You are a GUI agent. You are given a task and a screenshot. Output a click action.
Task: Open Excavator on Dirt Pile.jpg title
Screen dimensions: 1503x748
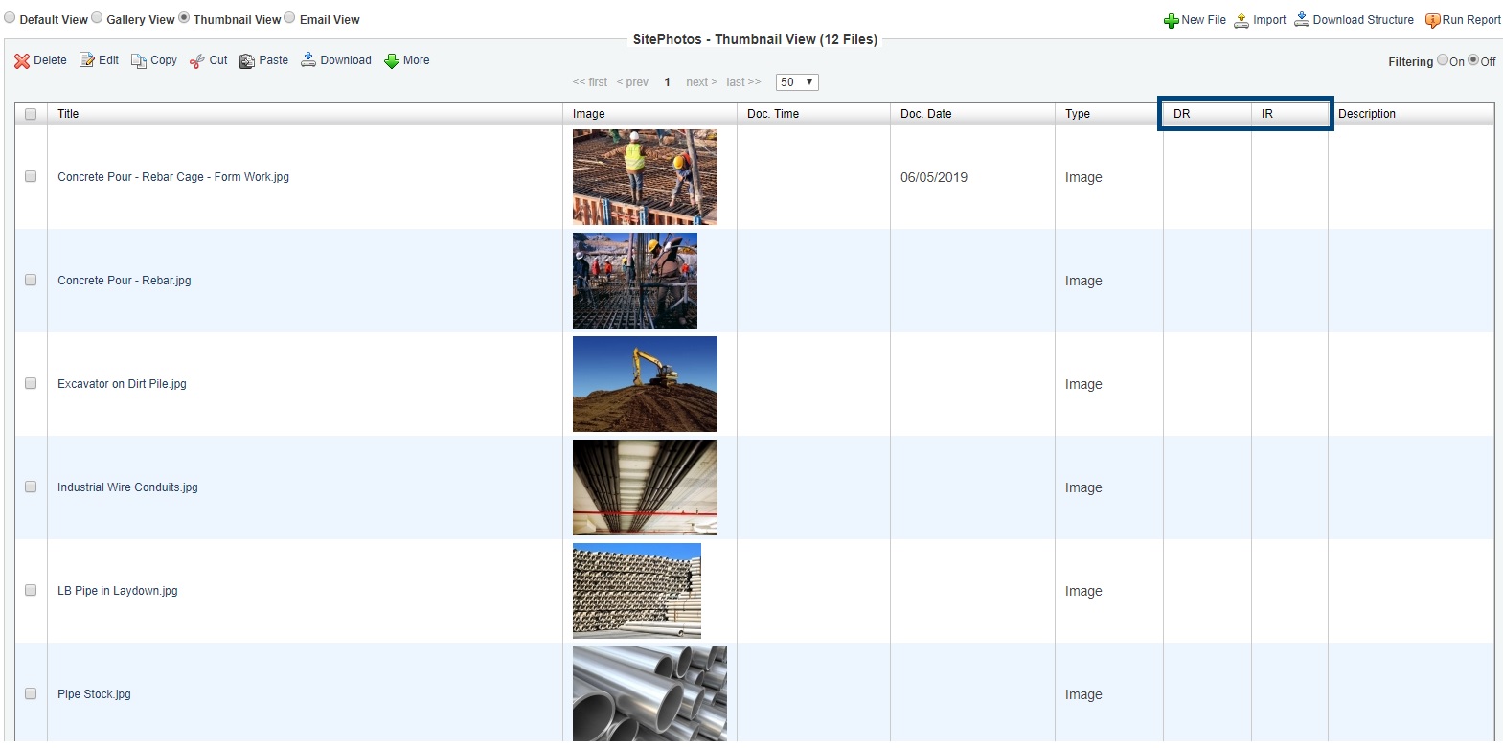point(122,384)
